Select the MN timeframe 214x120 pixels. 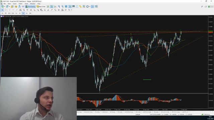click(x=30, y=13)
